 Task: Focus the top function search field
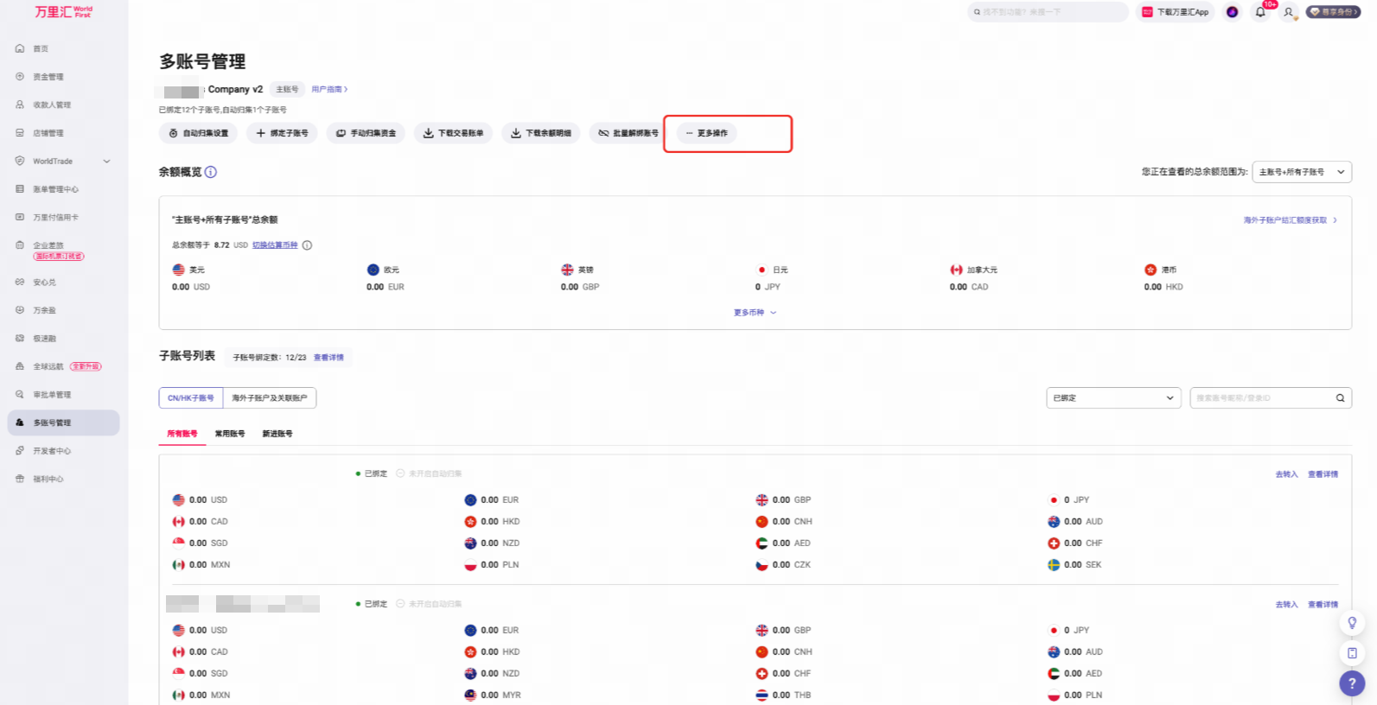1048,12
